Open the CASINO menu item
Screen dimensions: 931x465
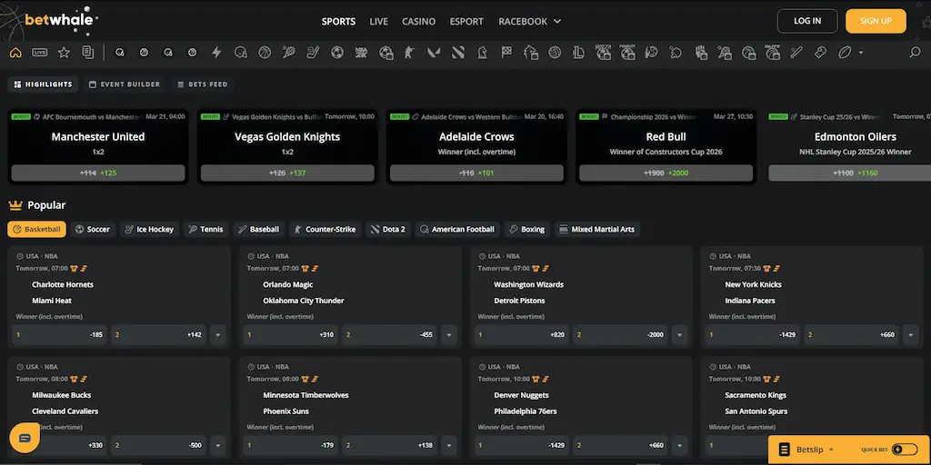coord(418,22)
